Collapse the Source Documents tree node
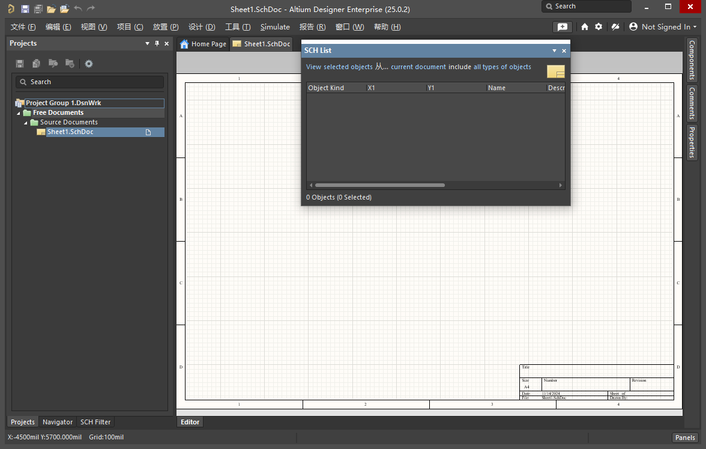 point(26,123)
